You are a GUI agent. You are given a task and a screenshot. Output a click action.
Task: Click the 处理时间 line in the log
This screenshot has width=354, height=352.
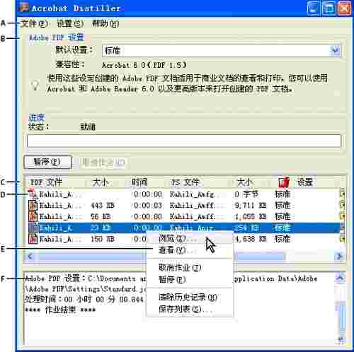coord(84,299)
